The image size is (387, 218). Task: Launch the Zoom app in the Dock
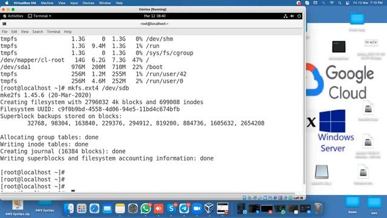coord(197,208)
